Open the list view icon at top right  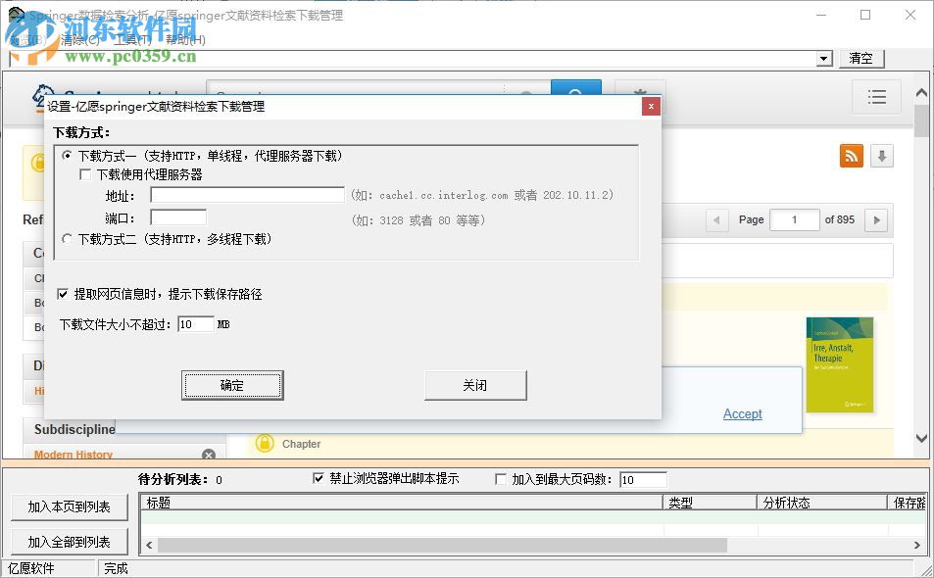[x=877, y=97]
